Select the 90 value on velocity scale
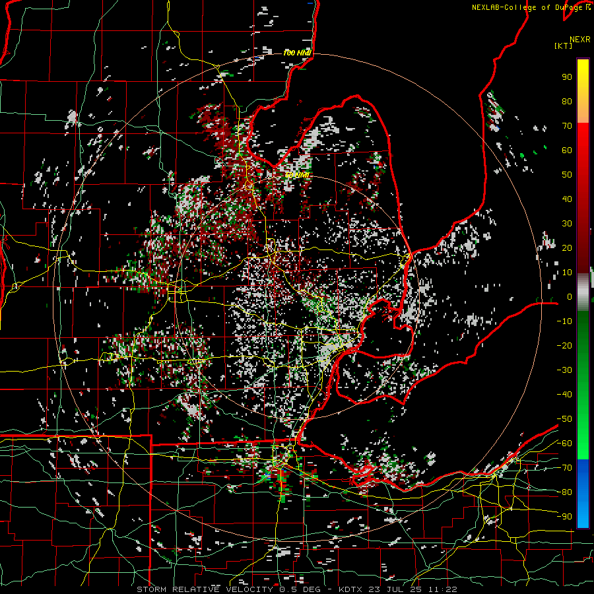This screenshot has height=594, width=594. pyautogui.click(x=567, y=77)
